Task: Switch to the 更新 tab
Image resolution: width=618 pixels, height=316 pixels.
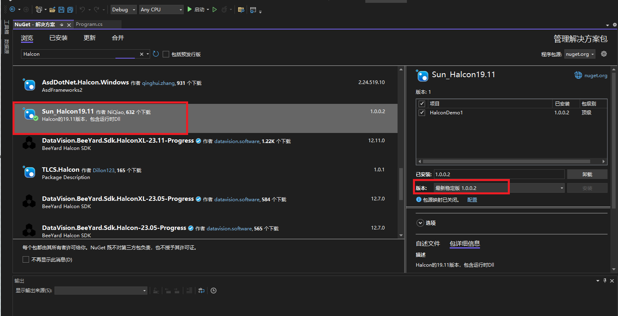Action: click(x=90, y=38)
